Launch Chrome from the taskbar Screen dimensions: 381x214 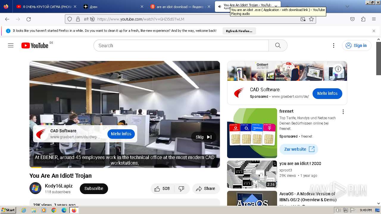click(x=54, y=210)
